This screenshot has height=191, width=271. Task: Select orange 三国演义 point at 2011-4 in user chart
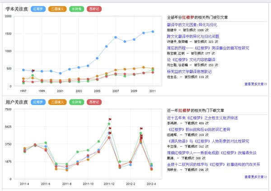(x=25, y=148)
